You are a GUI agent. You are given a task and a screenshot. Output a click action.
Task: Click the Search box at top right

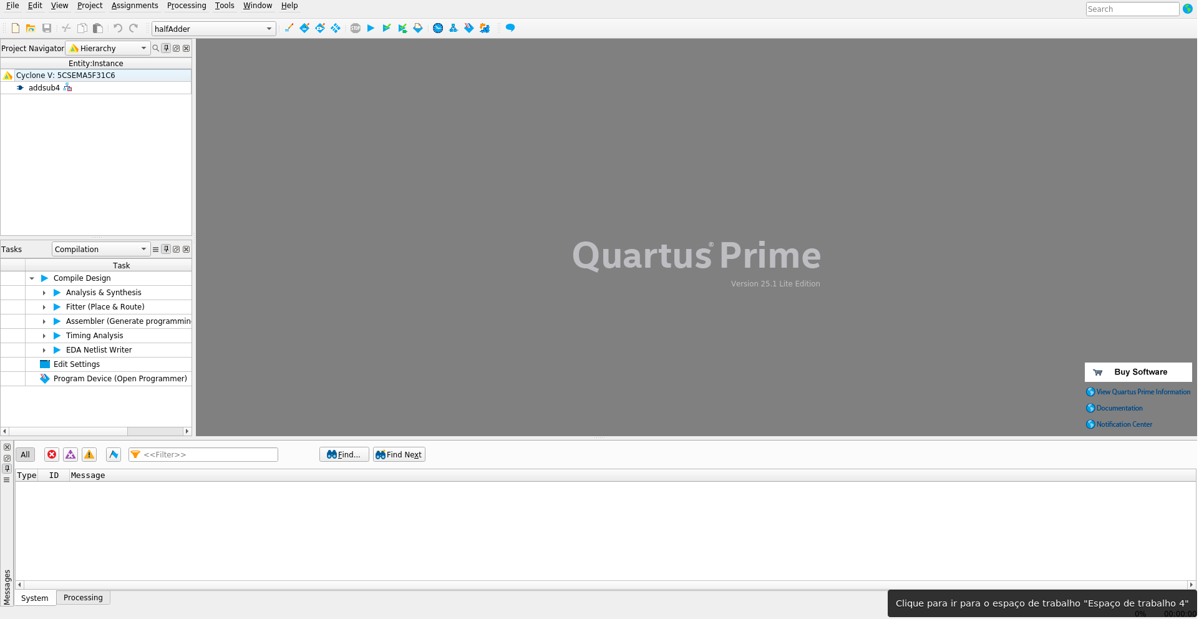pyautogui.click(x=1132, y=9)
